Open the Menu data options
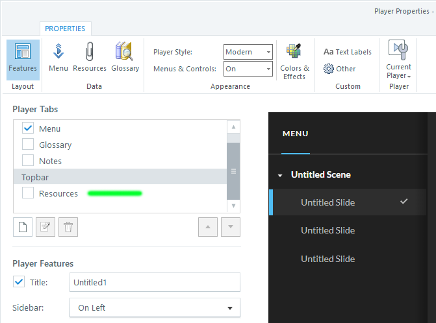This screenshot has height=323, width=436. [x=58, y=58]
